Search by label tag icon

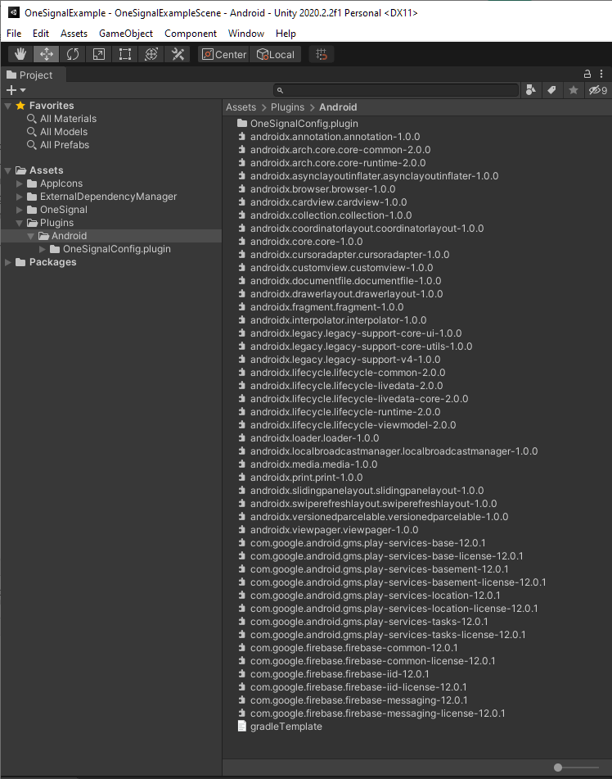tap(551, 90)
